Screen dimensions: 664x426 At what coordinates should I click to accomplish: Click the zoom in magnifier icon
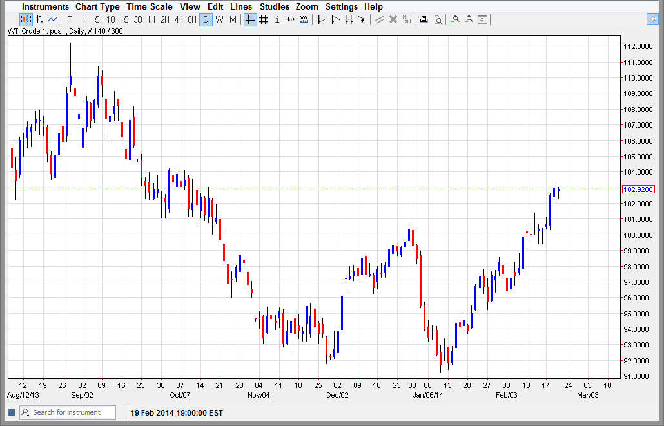pos(456,19)
